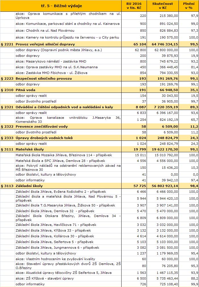Click the value 7 220 359,19

pos(166,107)
